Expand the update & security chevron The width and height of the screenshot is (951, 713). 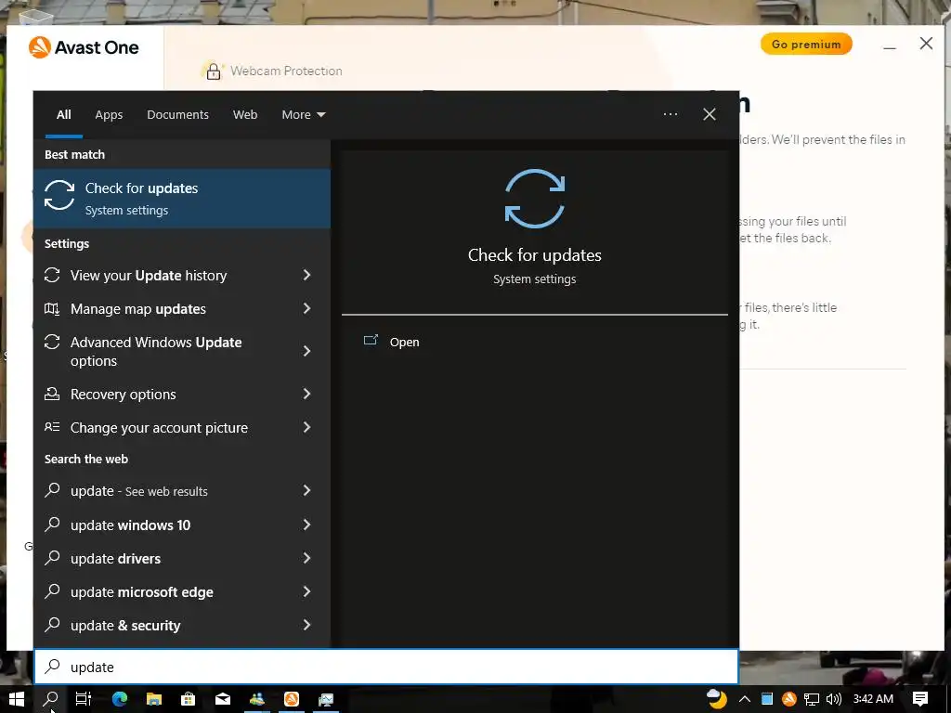306,625
